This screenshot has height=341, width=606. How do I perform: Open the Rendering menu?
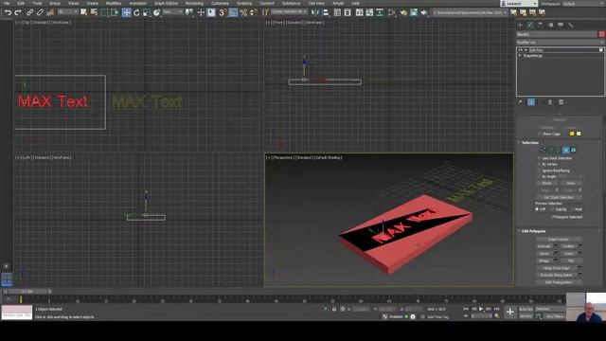(x=194, y=3)
